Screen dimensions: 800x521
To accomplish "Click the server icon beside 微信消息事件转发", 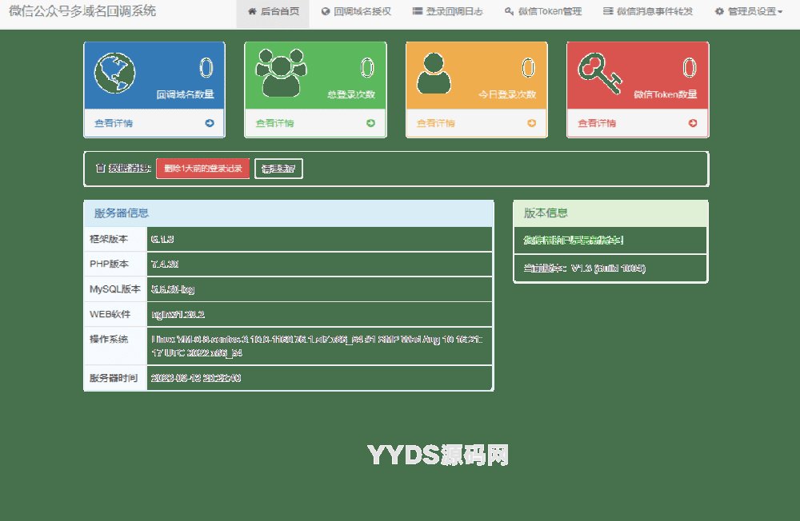I will click(x=608, y=11).
